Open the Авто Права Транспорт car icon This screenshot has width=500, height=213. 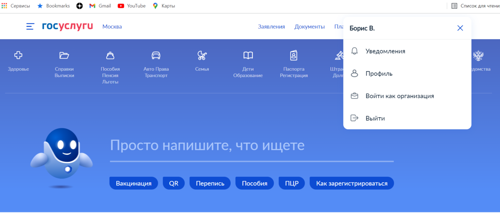156,55
